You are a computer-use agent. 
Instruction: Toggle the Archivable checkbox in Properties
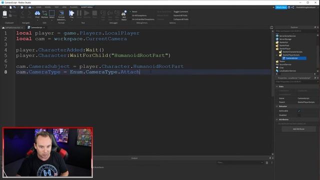pyautogui.click(x=299, y=111)
